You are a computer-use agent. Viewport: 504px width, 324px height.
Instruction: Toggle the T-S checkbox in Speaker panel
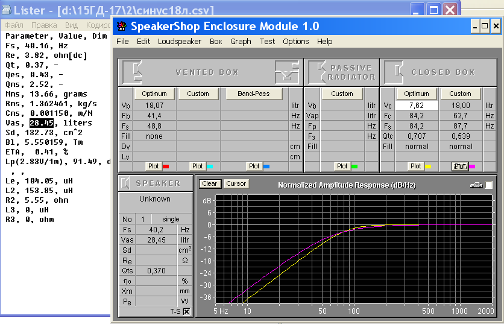click(186, 311)
